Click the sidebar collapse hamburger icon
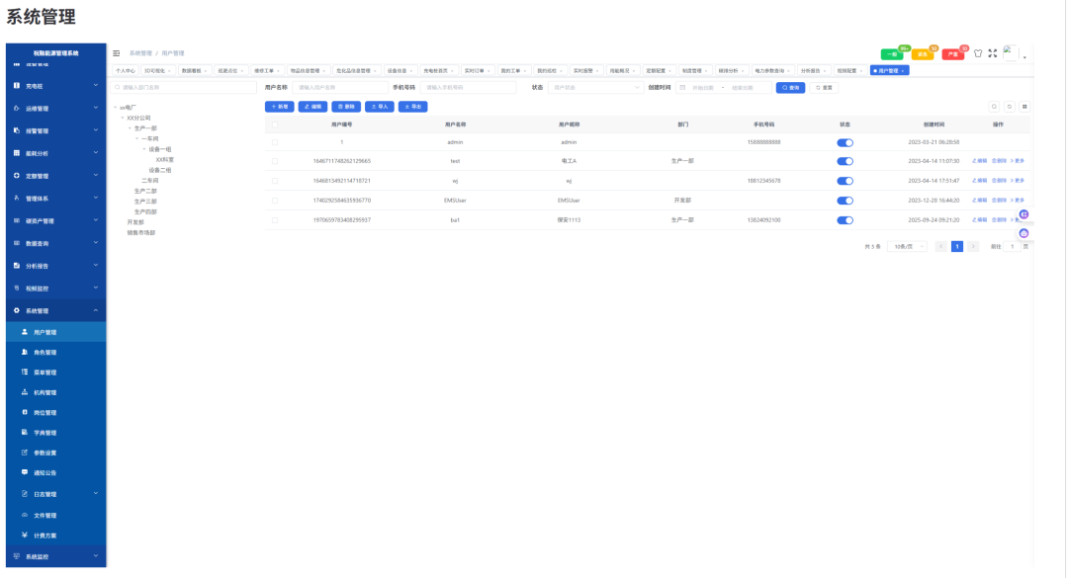The image size is (1068, 578). [117, 53]
